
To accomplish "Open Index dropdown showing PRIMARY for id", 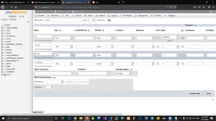I will click(x=170, y=37).
